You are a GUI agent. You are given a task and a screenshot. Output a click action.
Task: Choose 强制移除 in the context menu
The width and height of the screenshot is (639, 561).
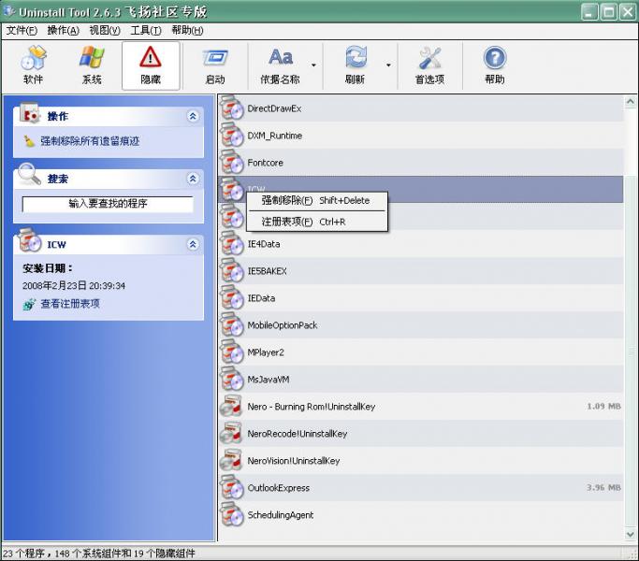317,200
